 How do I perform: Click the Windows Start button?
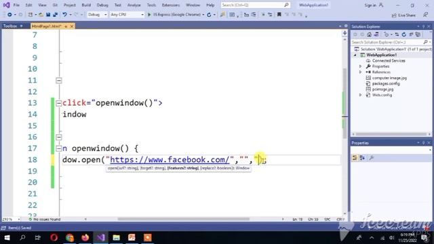(x=7, y=238)
